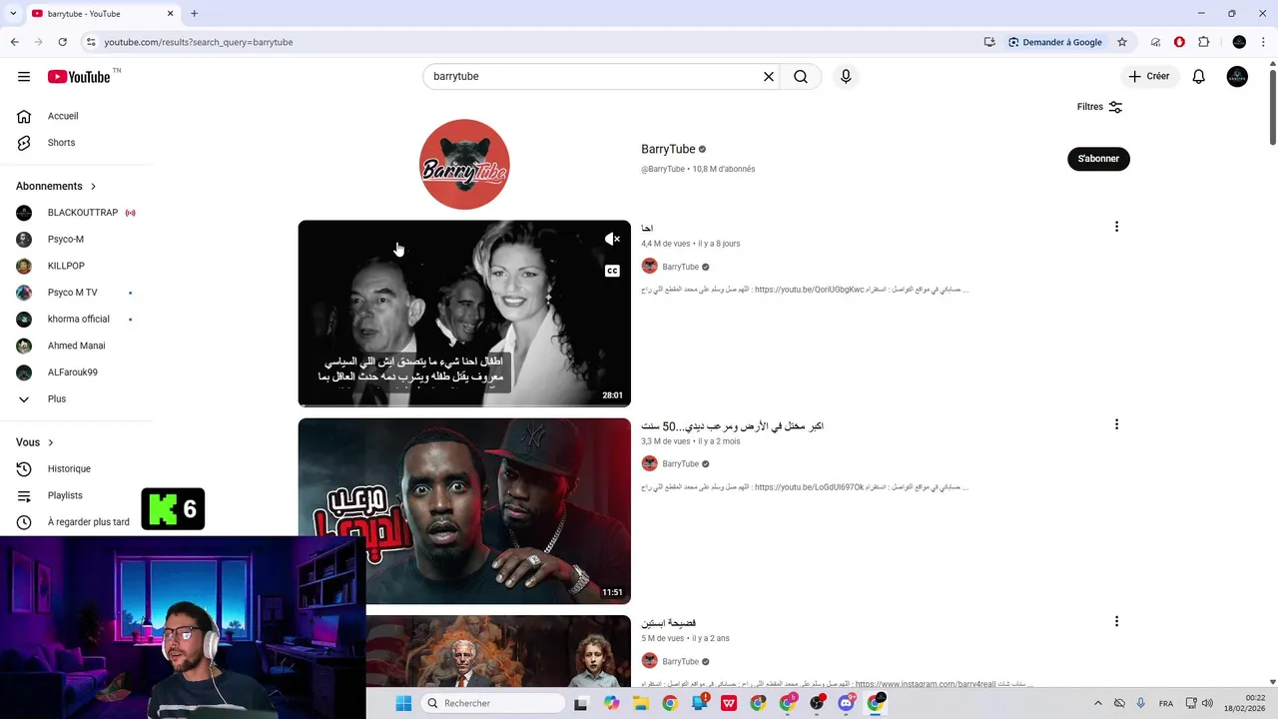Screen dimensions: 1278x719
Task: Open more options for the first video
Action: click(1116, 227)
